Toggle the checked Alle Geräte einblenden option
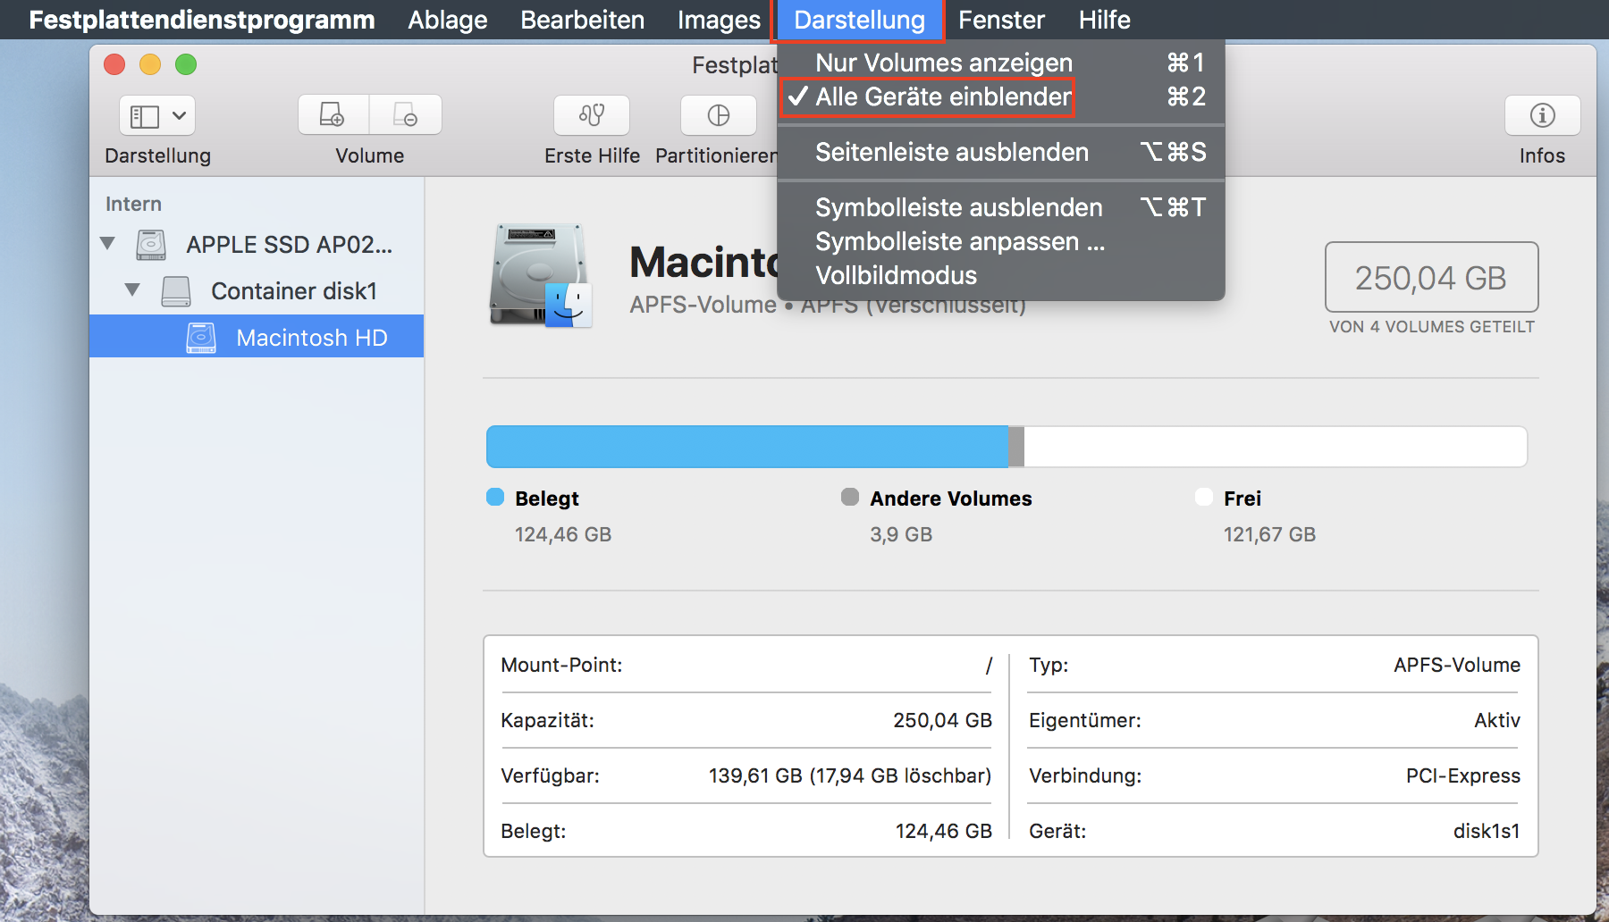Viewport: 1609px width, 922px height. pyautogui.click(x=942, y=96)
